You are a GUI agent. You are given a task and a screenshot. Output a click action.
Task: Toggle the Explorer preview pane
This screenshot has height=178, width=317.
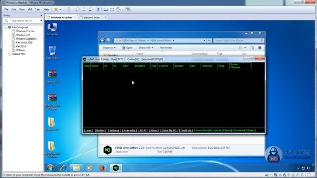252,48
